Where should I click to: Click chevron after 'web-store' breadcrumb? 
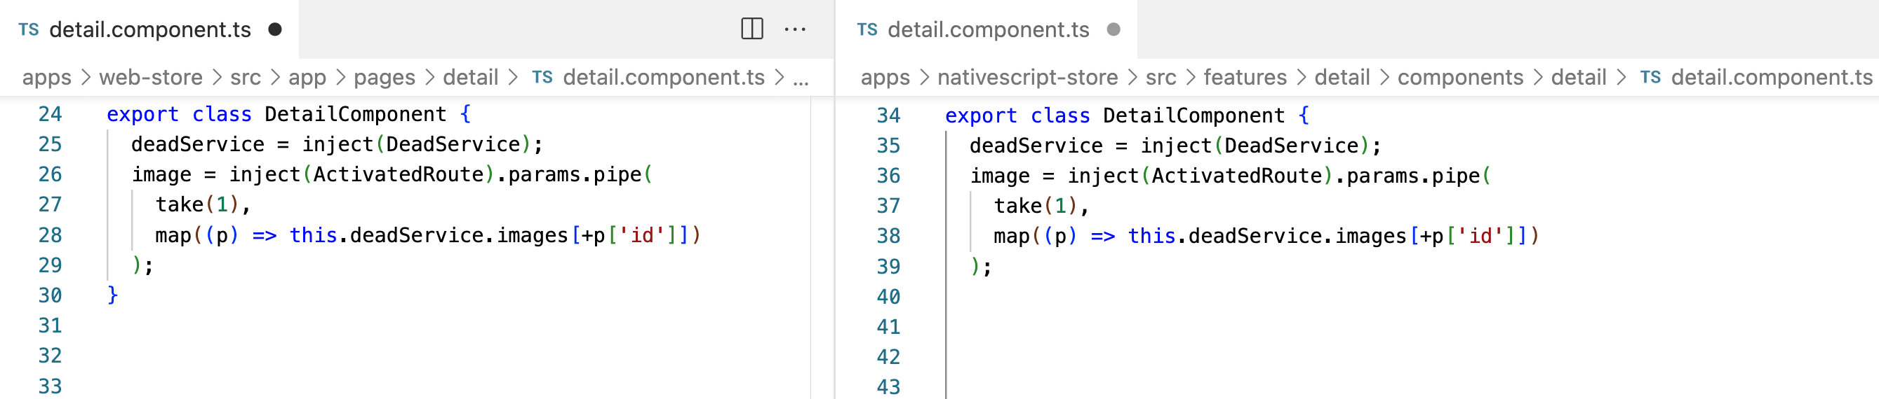click(217, 77)
